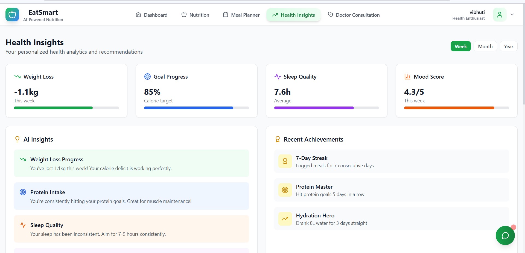This screenshot has height=253, width=525.
Task: Click the Recent Achievements award icon
Action: coord(278,139)
